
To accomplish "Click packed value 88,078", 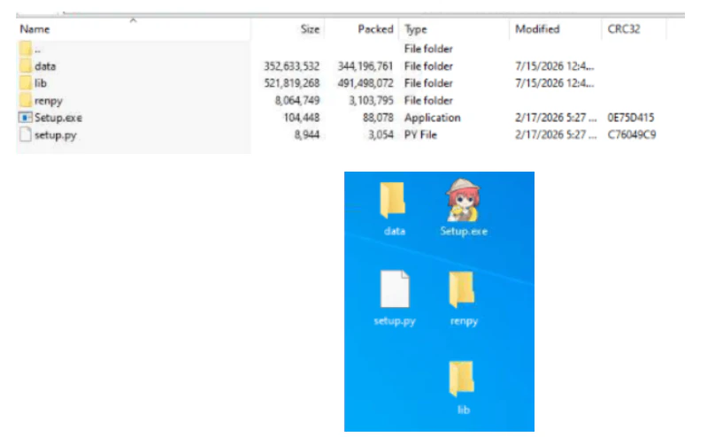I will pyautogui.click(x=378, y=118).
